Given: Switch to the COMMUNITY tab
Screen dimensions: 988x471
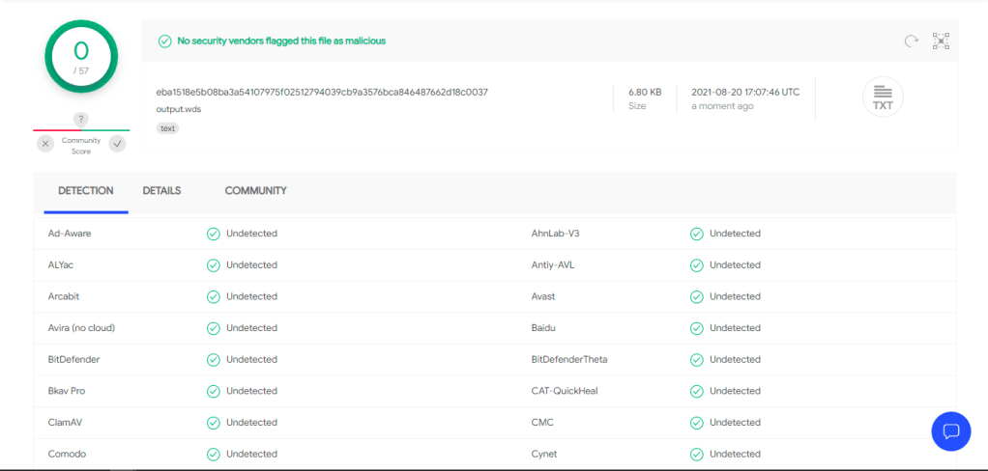Looking at the screenshot, I should (x=255, y=191).
